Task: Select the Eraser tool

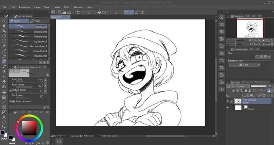Action: click(4, 82)
